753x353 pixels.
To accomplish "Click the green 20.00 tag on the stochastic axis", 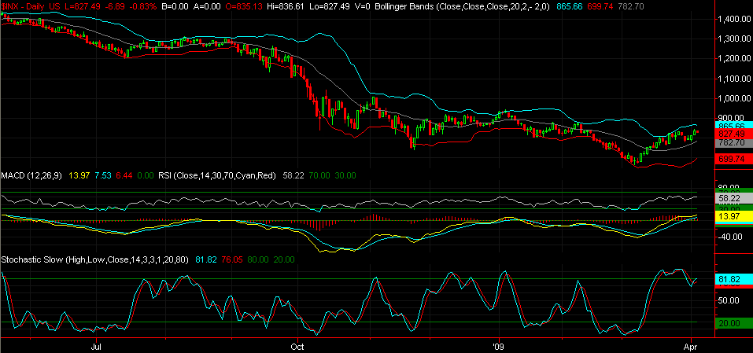I will click(x=733, y=323).
